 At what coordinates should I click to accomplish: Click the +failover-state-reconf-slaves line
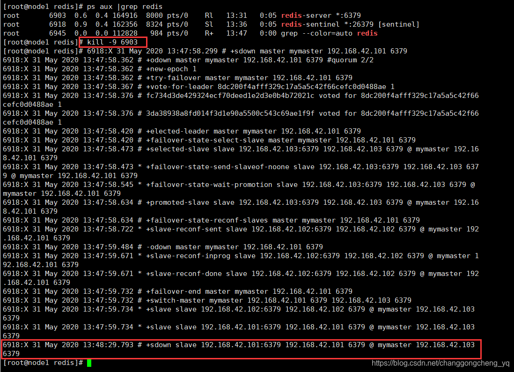(212, 220)
